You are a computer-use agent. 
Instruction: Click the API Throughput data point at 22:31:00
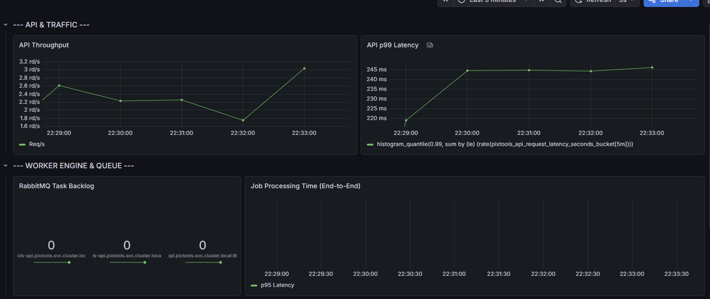pos(182,100)
